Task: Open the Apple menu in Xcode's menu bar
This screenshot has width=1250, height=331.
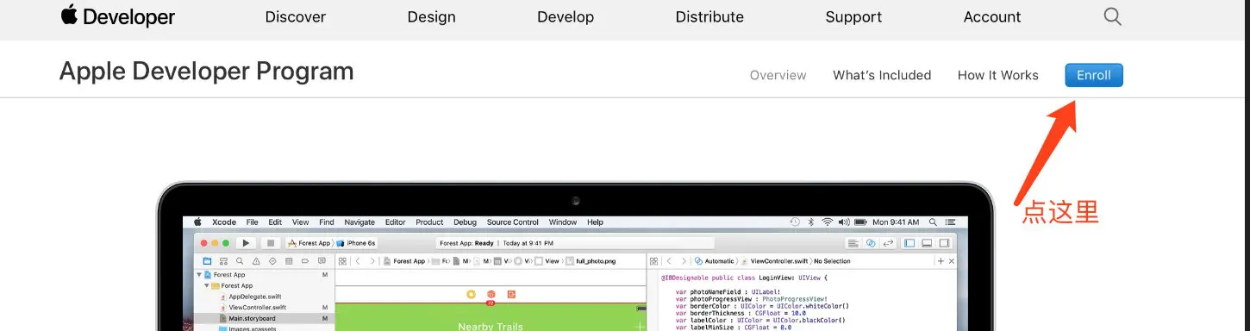Action: click(197, 222)
